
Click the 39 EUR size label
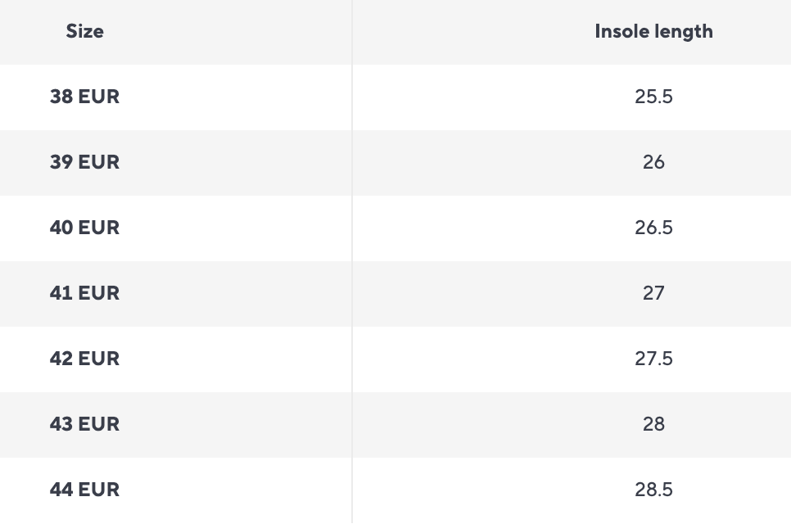point(84,162)
